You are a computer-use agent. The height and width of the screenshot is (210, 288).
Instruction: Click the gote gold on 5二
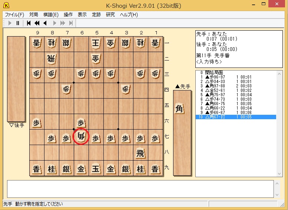pyautogui.click(x=96, y=59)
